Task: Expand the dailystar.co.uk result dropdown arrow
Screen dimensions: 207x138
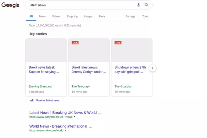Action: (74, 117)
